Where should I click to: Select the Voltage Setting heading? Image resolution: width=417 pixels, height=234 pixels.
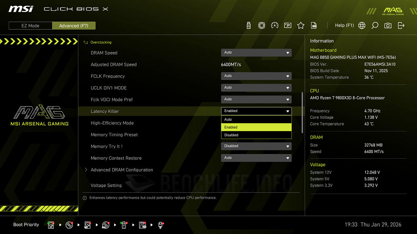click(106, 185)
